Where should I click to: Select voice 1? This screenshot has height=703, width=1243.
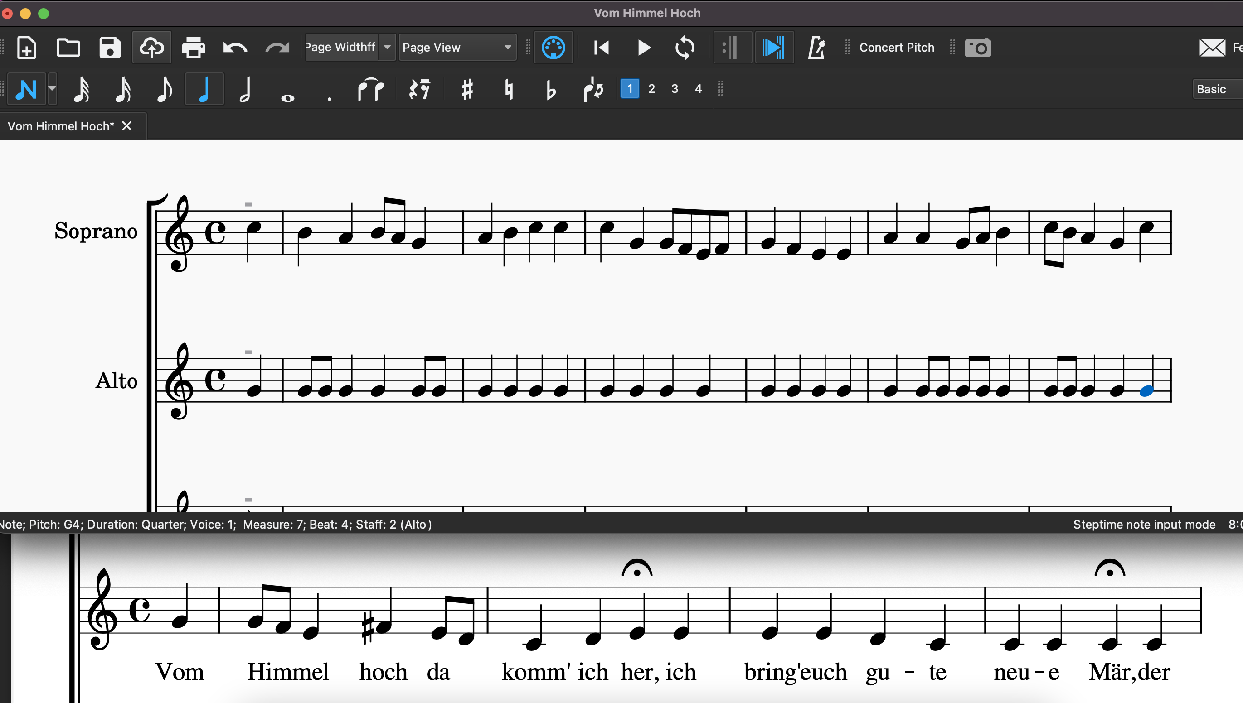pos(630,89)
